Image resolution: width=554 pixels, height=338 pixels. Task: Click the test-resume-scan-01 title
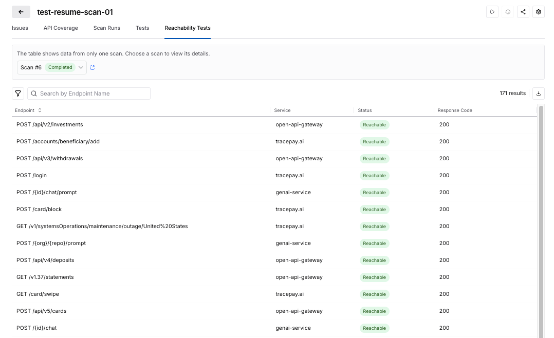tap(75, 12)
